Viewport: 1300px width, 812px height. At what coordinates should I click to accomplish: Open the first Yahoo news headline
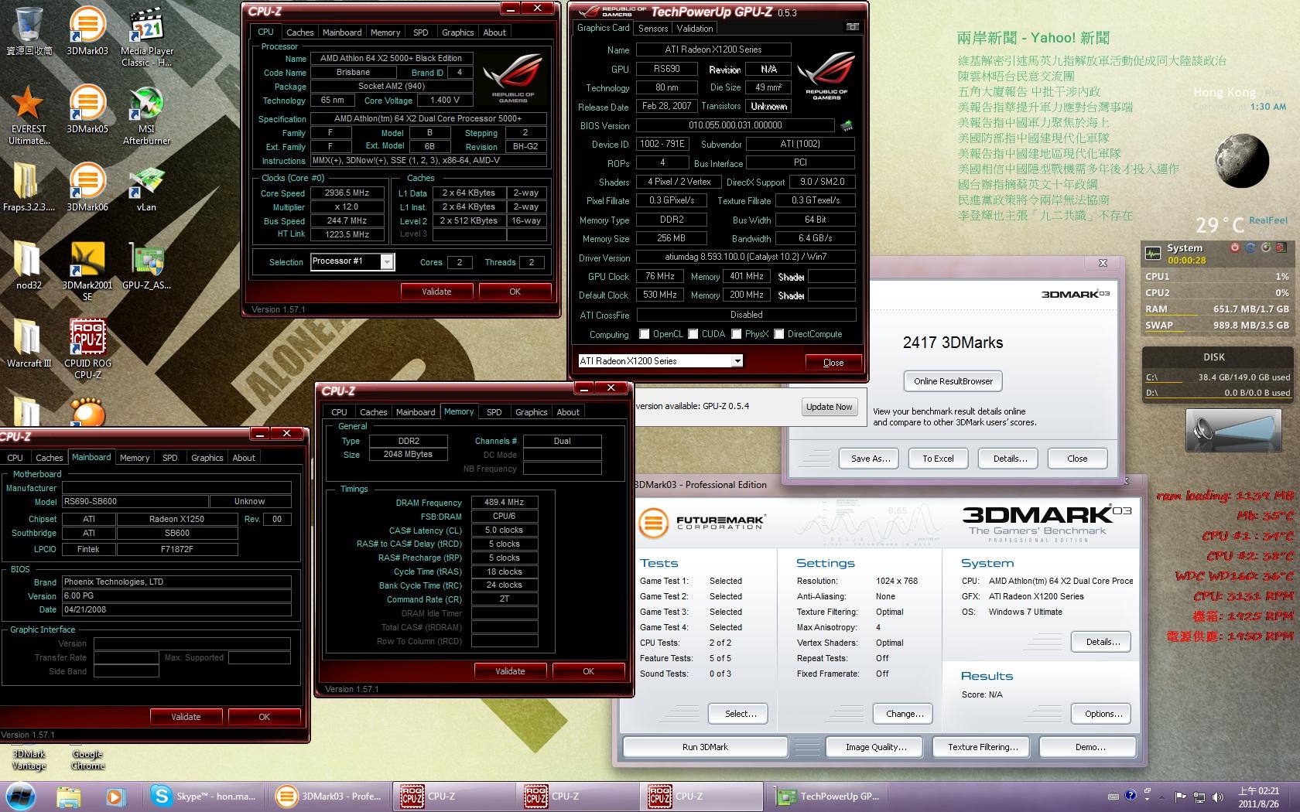click(x=1092, y=60)
